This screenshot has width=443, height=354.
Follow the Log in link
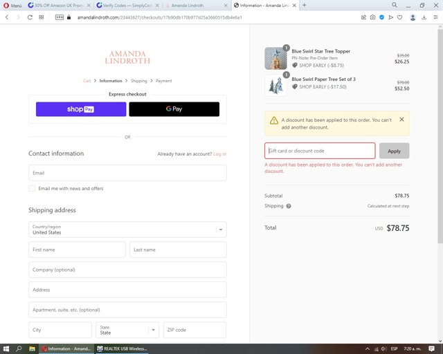[219, 154]
